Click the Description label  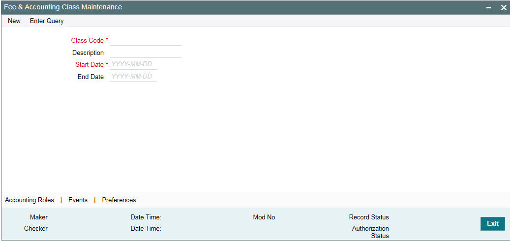coord(88,53)
